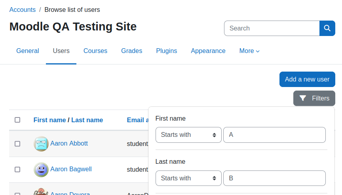Screen dimensions: 342x195
Task: Sort by Last name column
Action: point(87,120)
